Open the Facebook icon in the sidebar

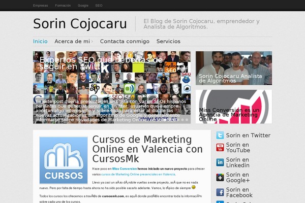(x=220, y=192)
